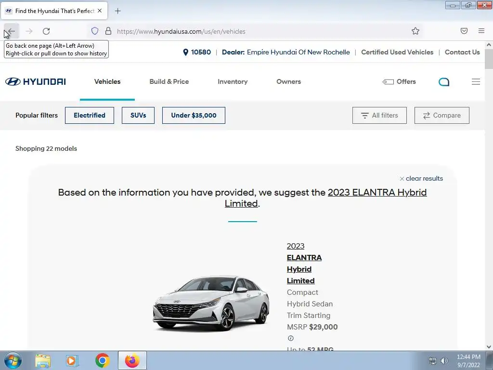Click the padlock site security icon
Image resolution: width=493 pixels, height=370 pixels.
[x=108, y=31]
